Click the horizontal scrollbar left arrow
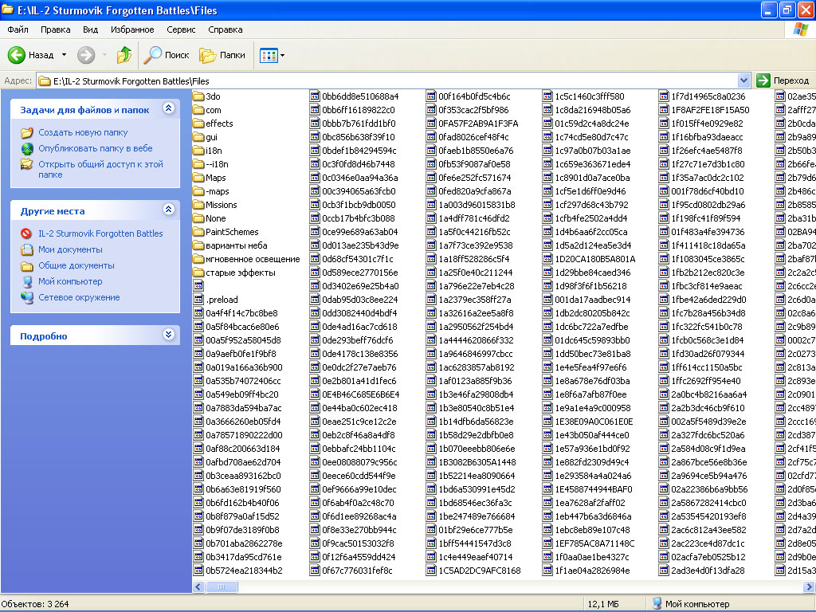Screen dimensions: 816x612 pos(198,586)
